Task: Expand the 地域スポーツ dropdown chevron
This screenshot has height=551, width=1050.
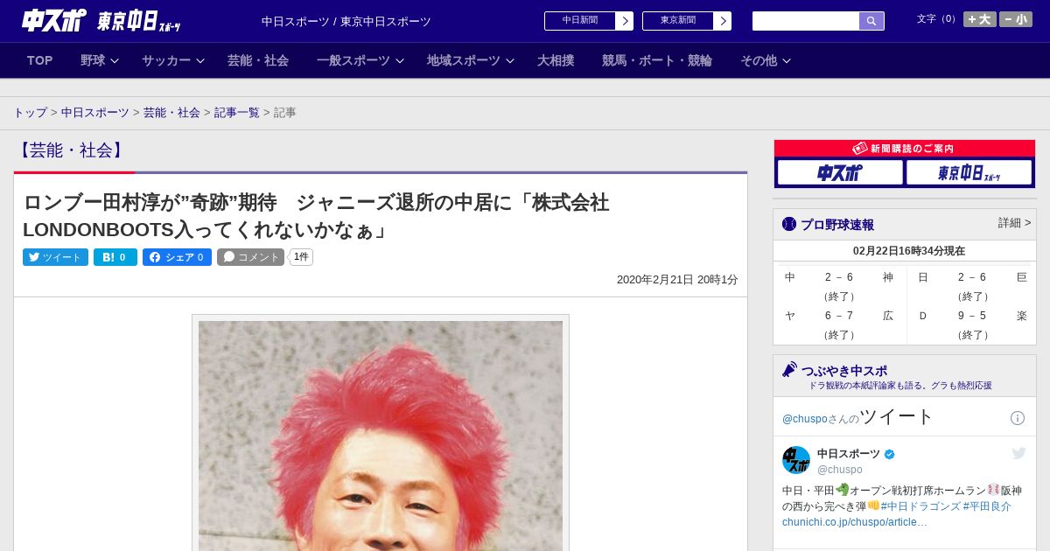Action: pos(510,61)
